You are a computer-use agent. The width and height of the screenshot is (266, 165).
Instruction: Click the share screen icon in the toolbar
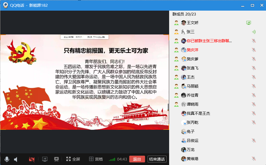(x=45, y=159)
